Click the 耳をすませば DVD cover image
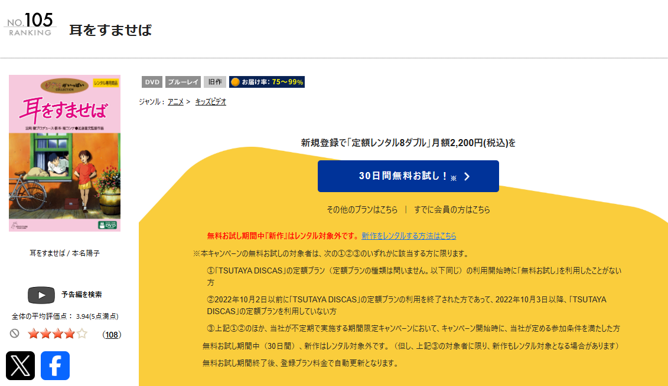 [x=64, y=153]
